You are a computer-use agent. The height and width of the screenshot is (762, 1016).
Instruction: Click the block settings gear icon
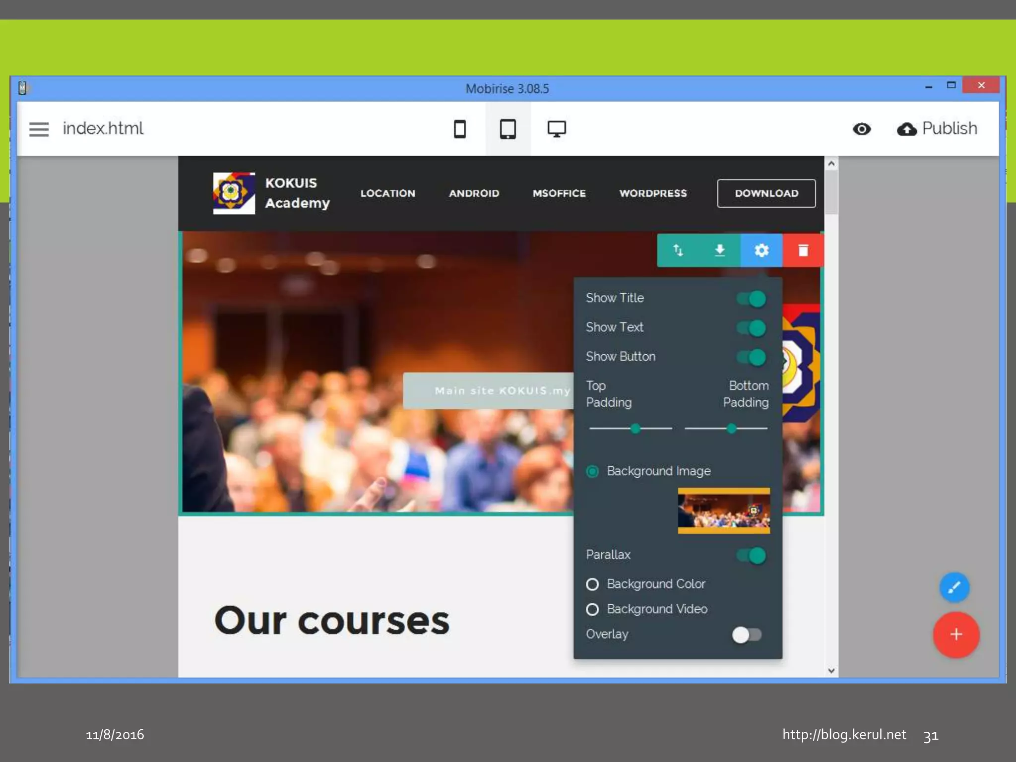coord(762,250)
